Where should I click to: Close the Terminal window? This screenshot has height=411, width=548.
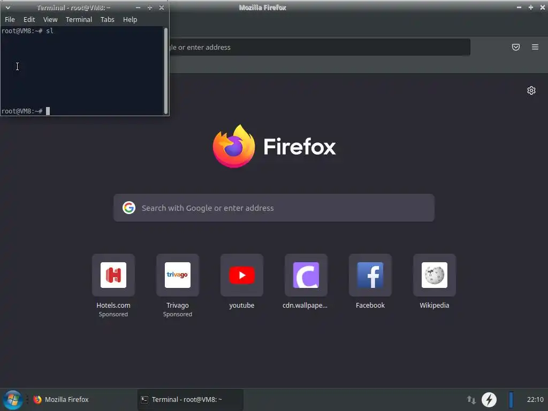pyautogui.click(x=162, y=7)
